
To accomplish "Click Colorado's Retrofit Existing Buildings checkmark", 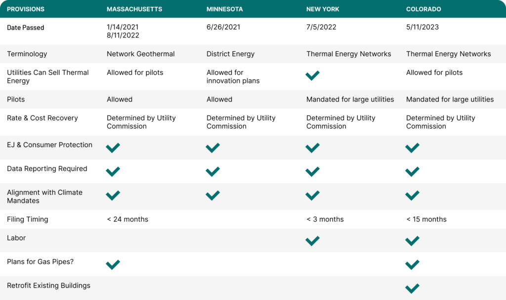I will (x=412, y=288).
